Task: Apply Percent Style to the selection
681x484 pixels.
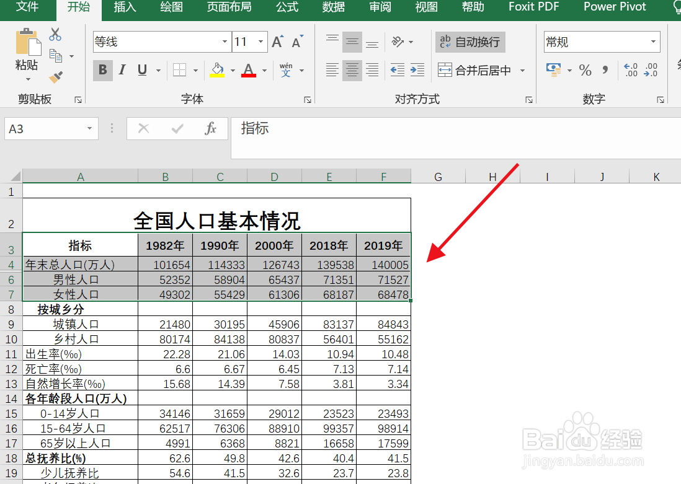Action: [585, 70]
